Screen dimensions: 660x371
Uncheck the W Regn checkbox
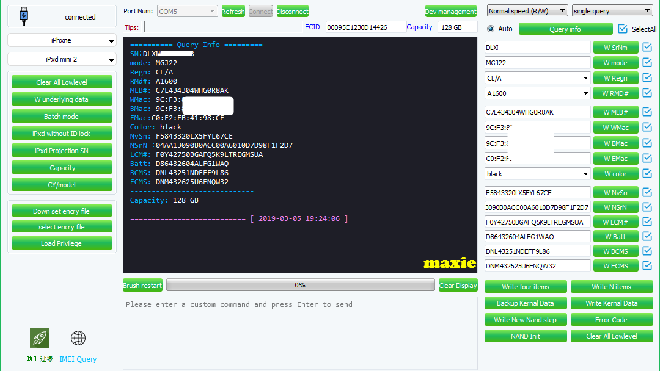647,77
